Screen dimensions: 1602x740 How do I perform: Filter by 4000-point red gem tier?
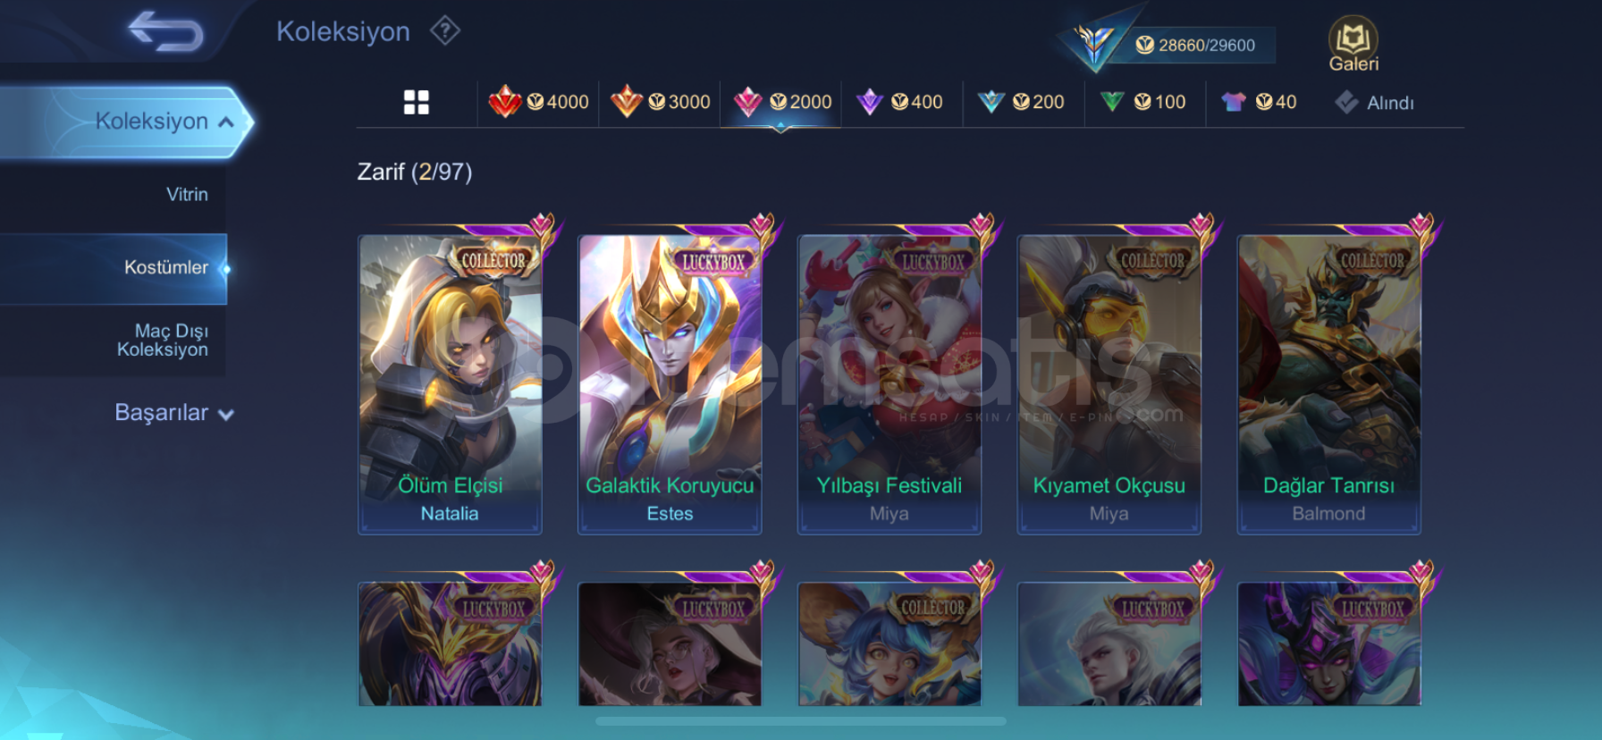coord(539,102)
